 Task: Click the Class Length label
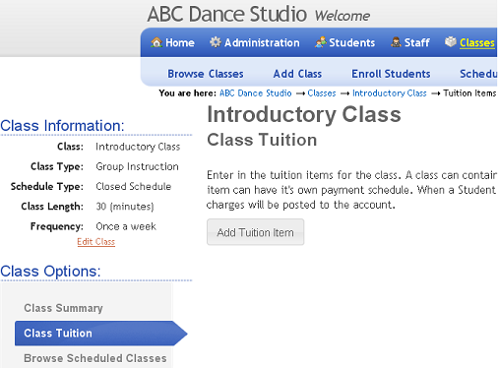[x=52, y=207]
